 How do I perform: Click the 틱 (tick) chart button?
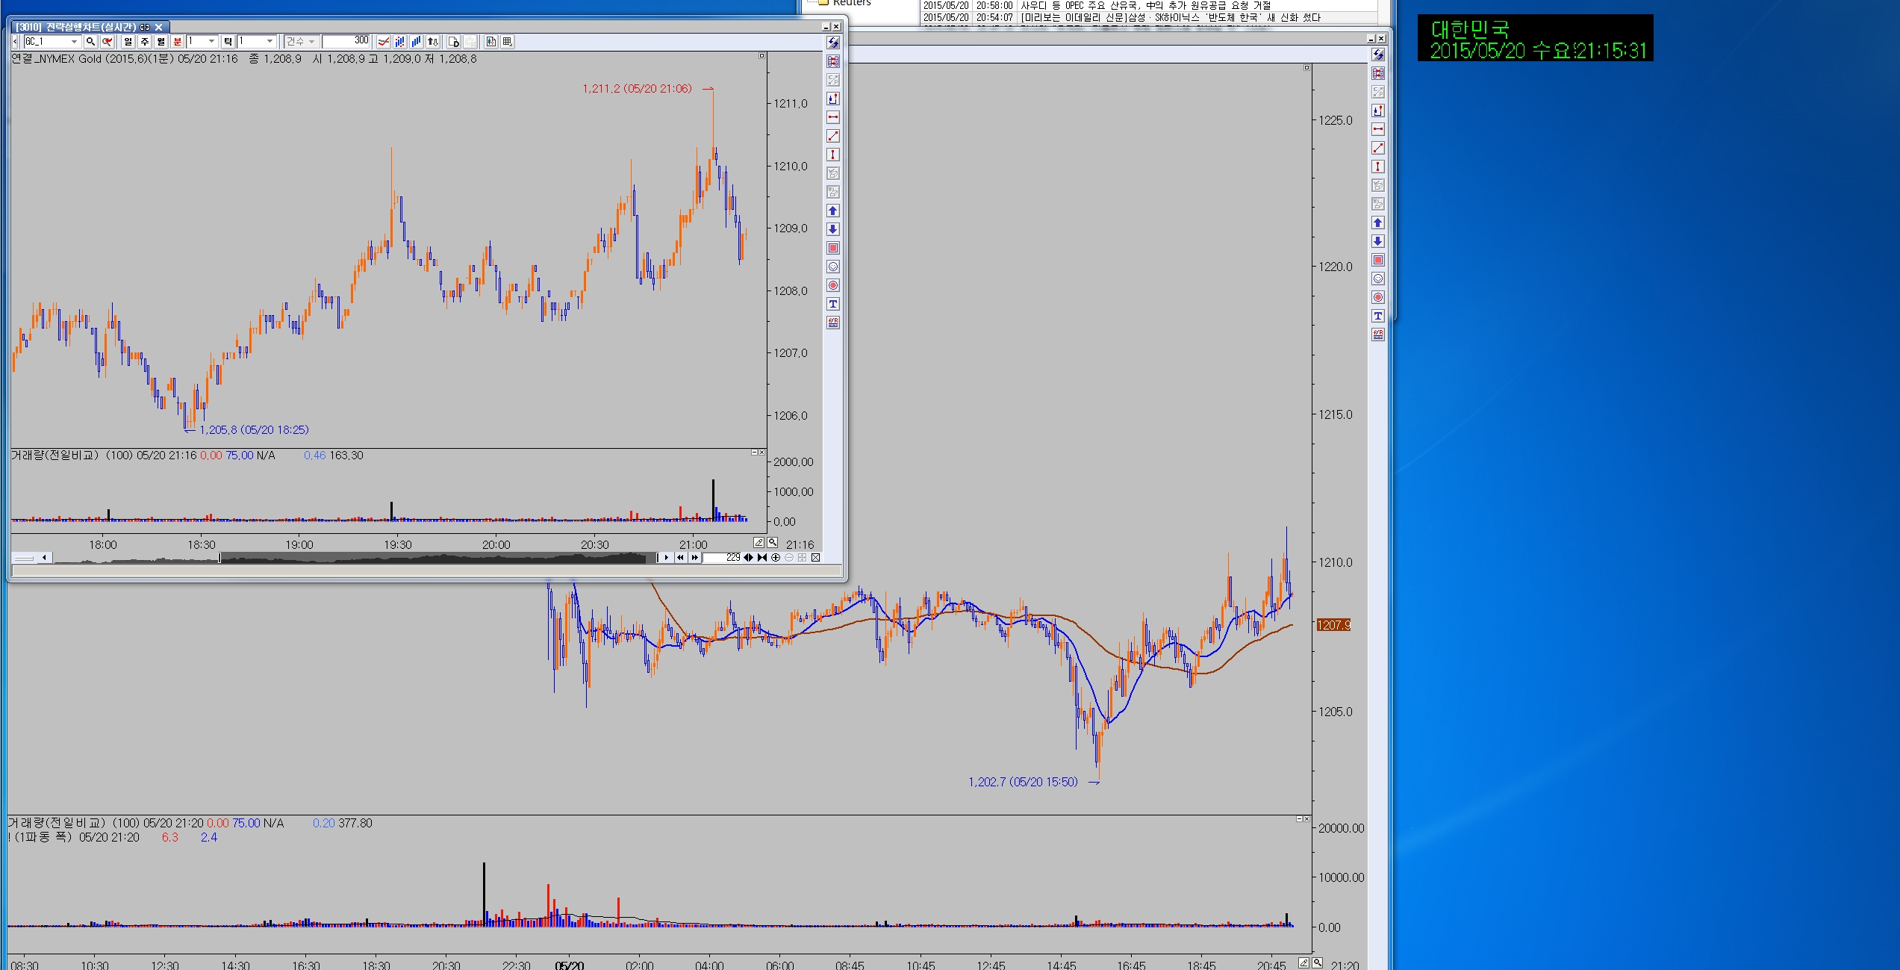[x=228, y=42]
